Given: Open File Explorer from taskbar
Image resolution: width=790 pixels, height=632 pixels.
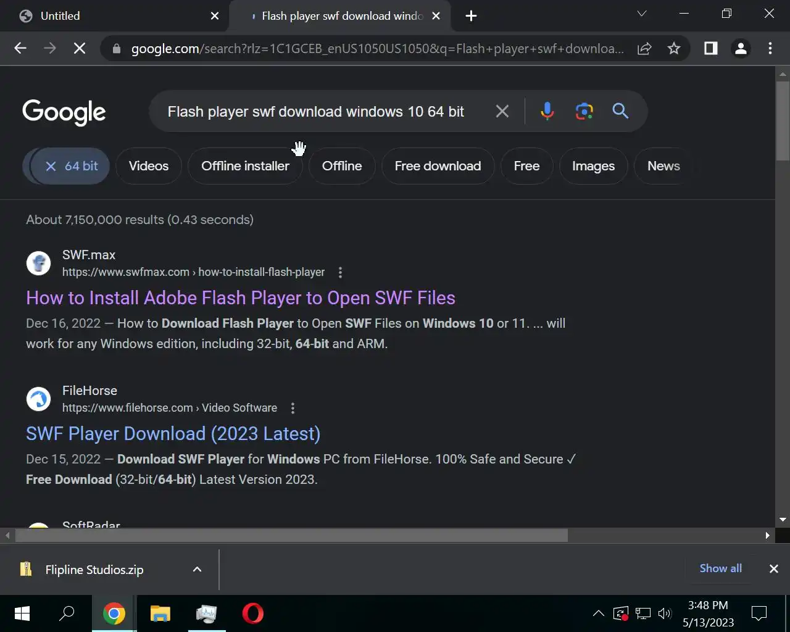Looking at the screenshot, I should click(x=160, y=613).
